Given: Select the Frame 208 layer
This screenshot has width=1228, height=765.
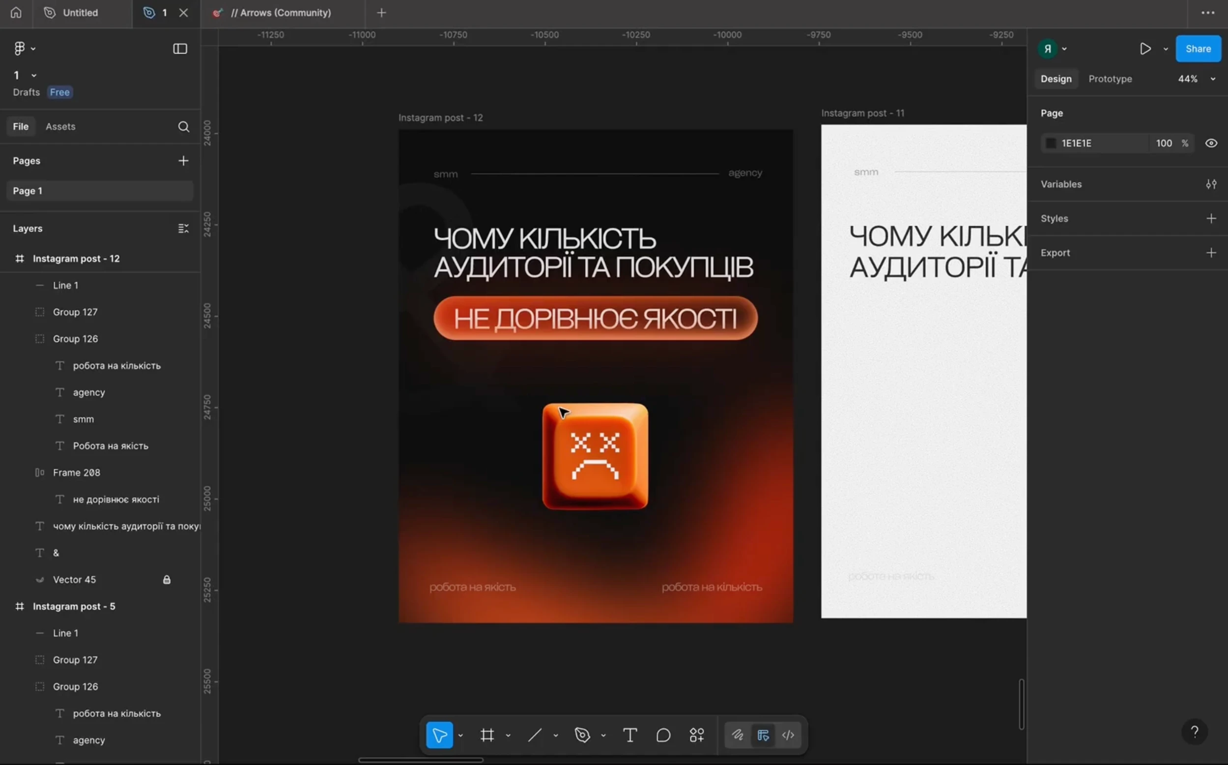Looking at the screenshot, I should coord(76,472).
